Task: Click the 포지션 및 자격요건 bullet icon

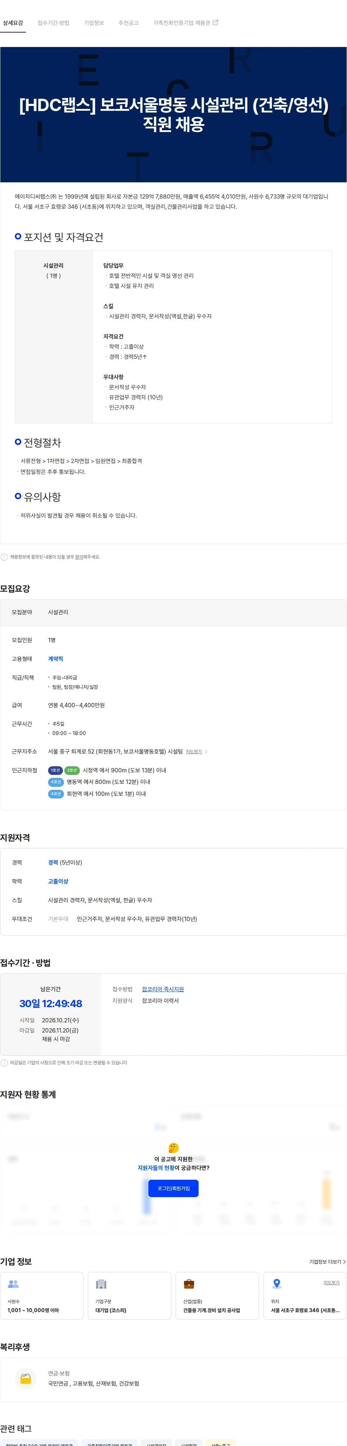Action: 18,236
